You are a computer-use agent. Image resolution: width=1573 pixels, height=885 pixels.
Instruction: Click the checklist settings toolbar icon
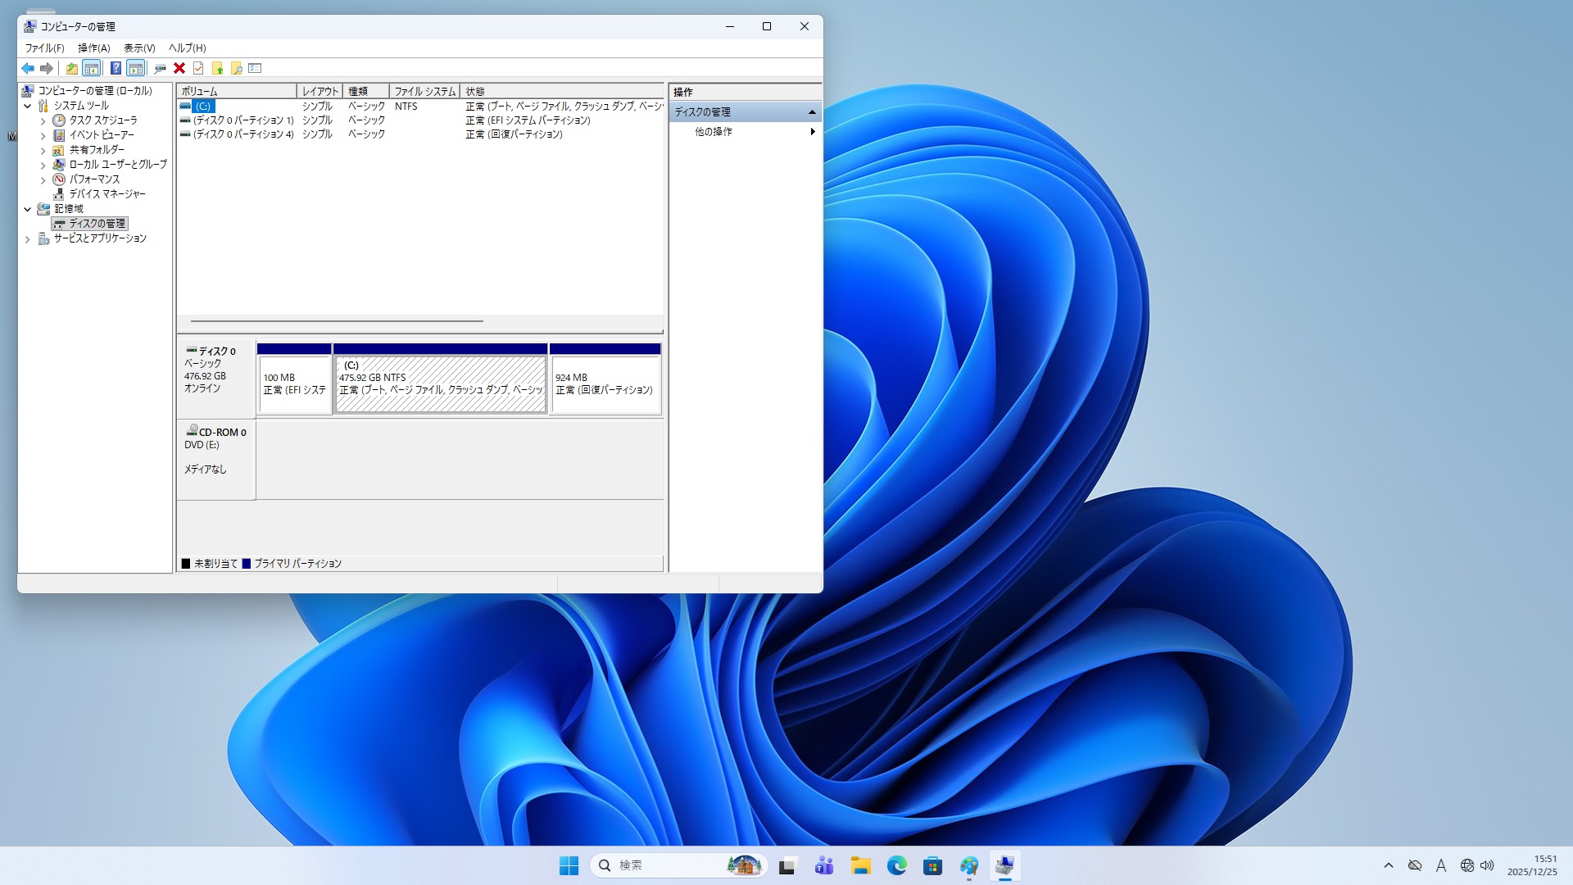coord(255,68)
